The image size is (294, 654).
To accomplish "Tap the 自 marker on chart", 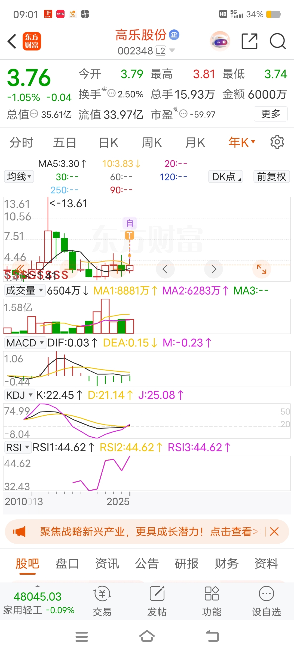I will coord(130,223).
